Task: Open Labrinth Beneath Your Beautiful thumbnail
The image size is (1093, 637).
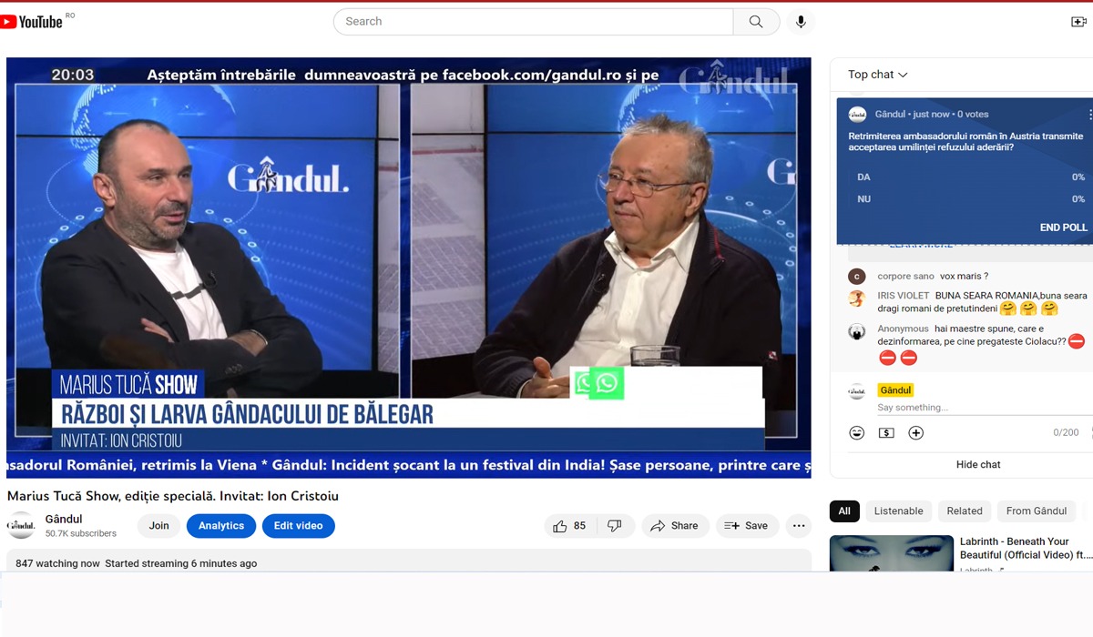Action: (891, 553)
